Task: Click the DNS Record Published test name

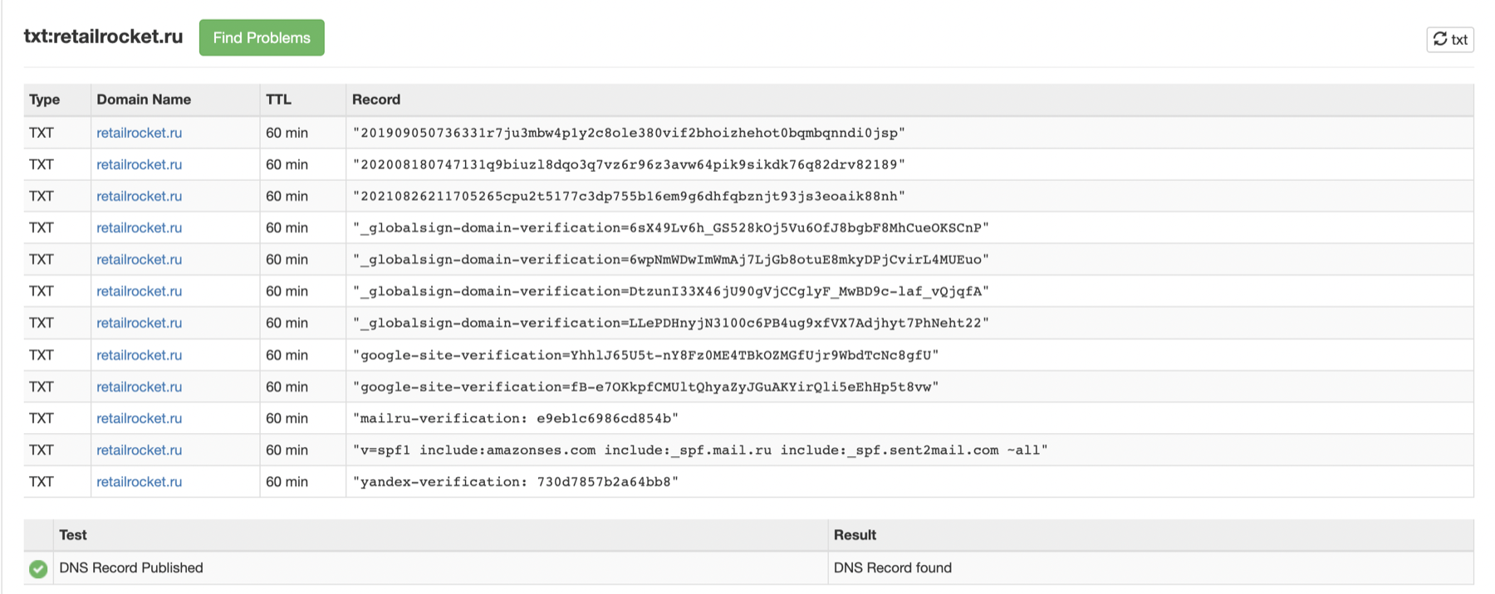Action: point(131,568)
